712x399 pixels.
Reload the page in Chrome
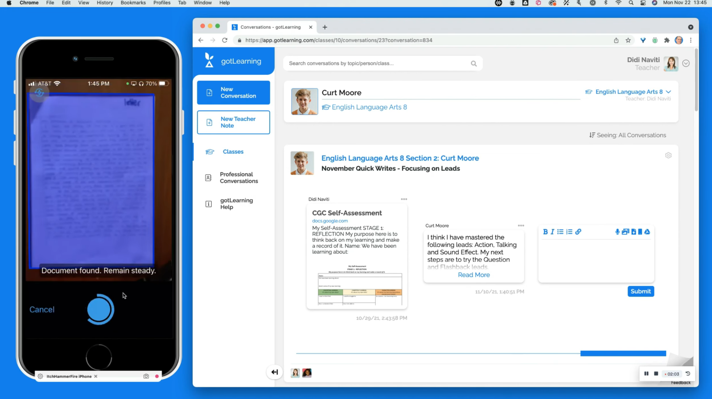(x=224, y=40)
